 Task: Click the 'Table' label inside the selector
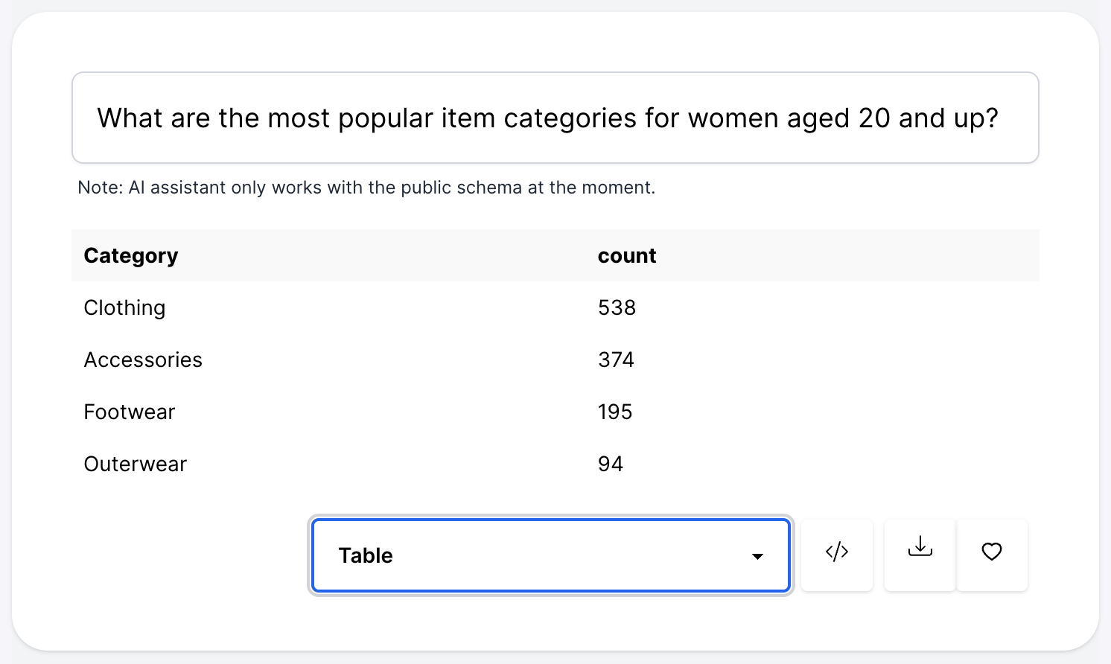[366, 556]
